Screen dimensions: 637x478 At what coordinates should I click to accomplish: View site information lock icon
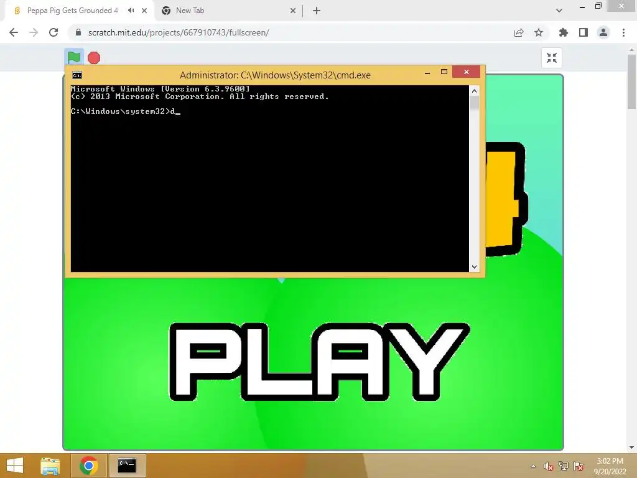point(78,32)
